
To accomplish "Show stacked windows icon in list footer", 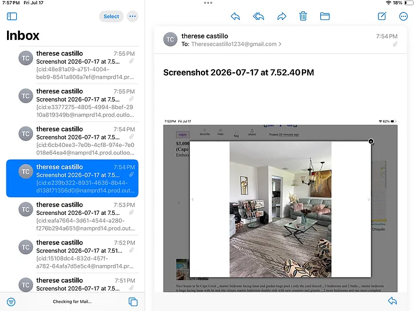I will [133, 302].
